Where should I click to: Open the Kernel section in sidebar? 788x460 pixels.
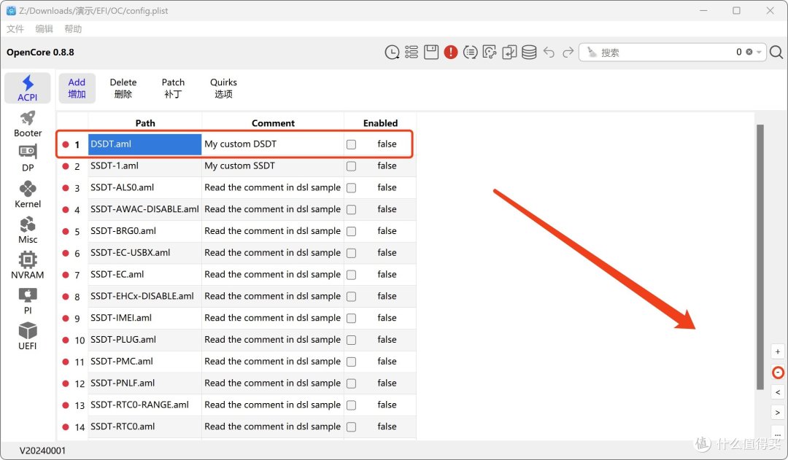pos(28,195)
